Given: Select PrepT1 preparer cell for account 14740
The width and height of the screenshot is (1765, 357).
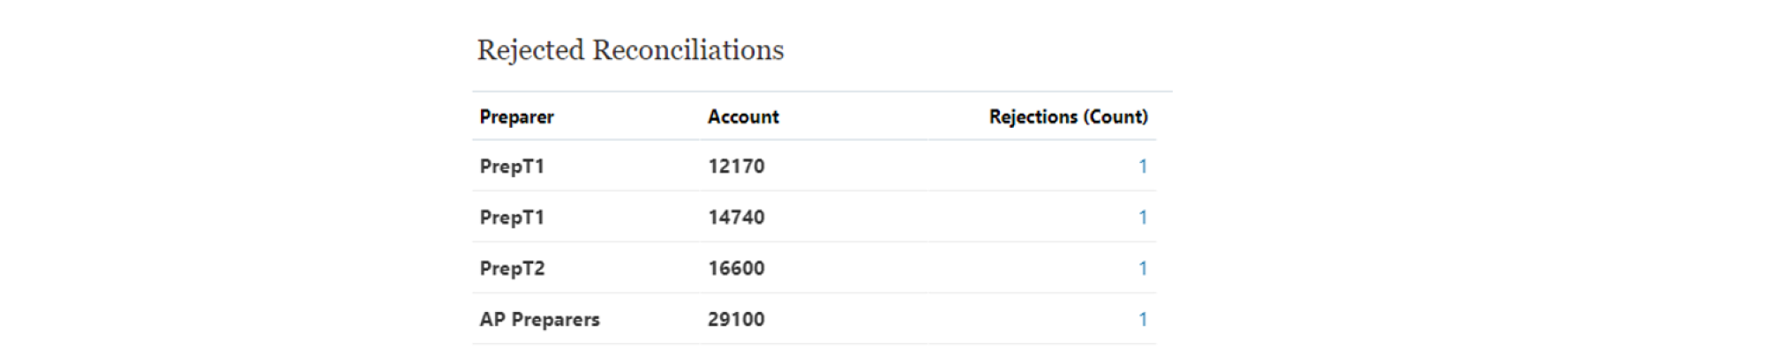Looking at the screenshot, I should (x=512, y=217).
